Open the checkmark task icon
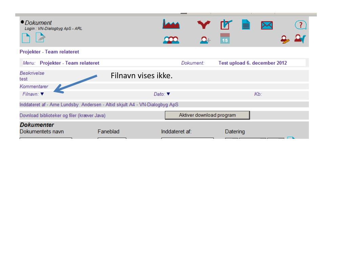 click(226, 24)
